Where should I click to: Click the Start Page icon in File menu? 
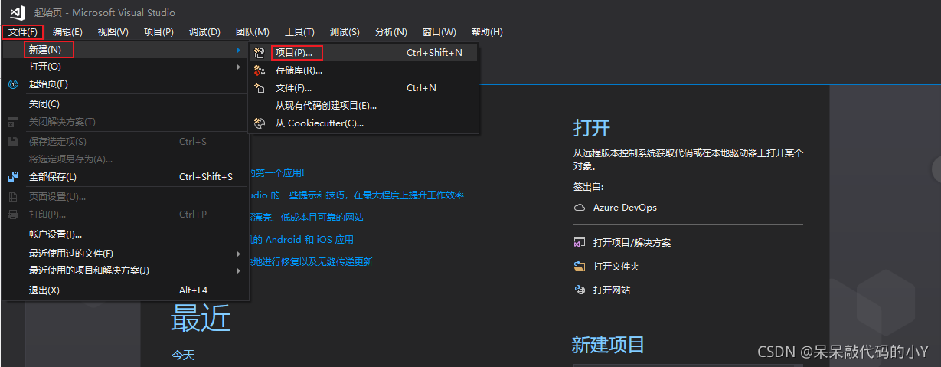coord(13,84)
